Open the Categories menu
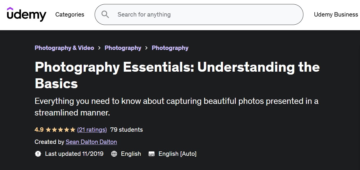This screenshot has width=360, height=170. [70, 15]
